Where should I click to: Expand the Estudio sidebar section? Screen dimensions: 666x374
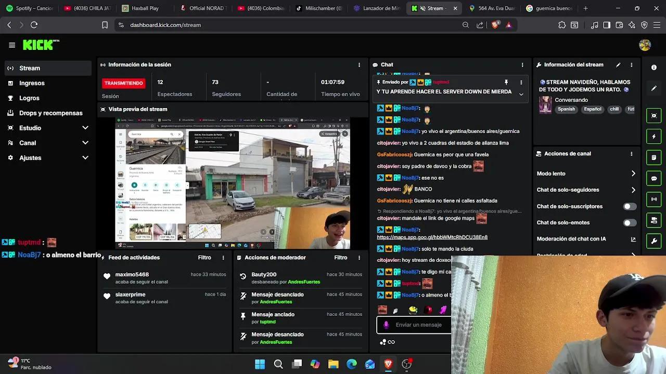[x=48, y=128]
